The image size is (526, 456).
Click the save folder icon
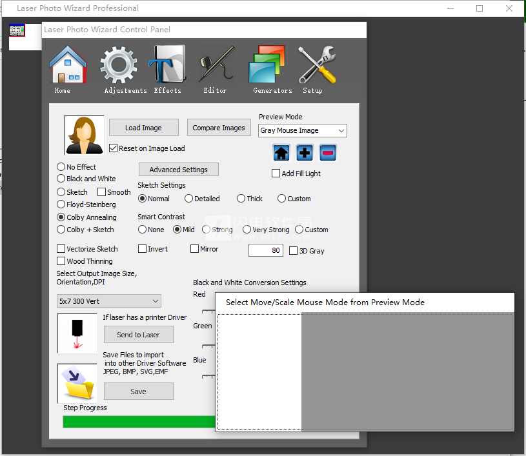77,383
